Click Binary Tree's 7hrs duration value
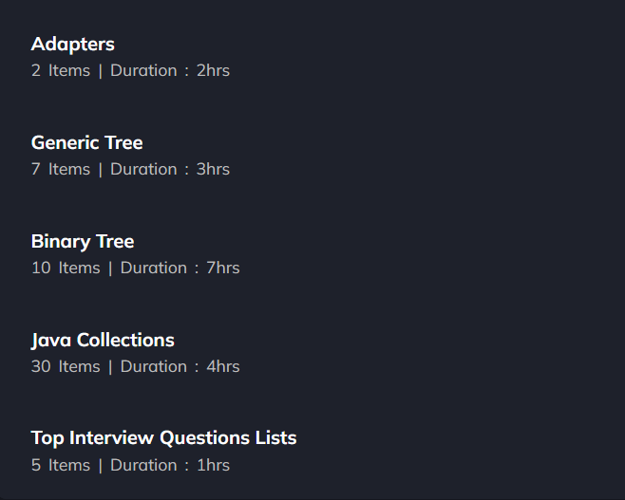Viewport: 625px width, 500px height. [223, 268]
